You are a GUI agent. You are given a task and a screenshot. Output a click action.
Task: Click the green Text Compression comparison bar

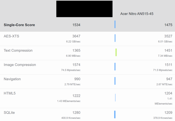click(x=116, y=52)
